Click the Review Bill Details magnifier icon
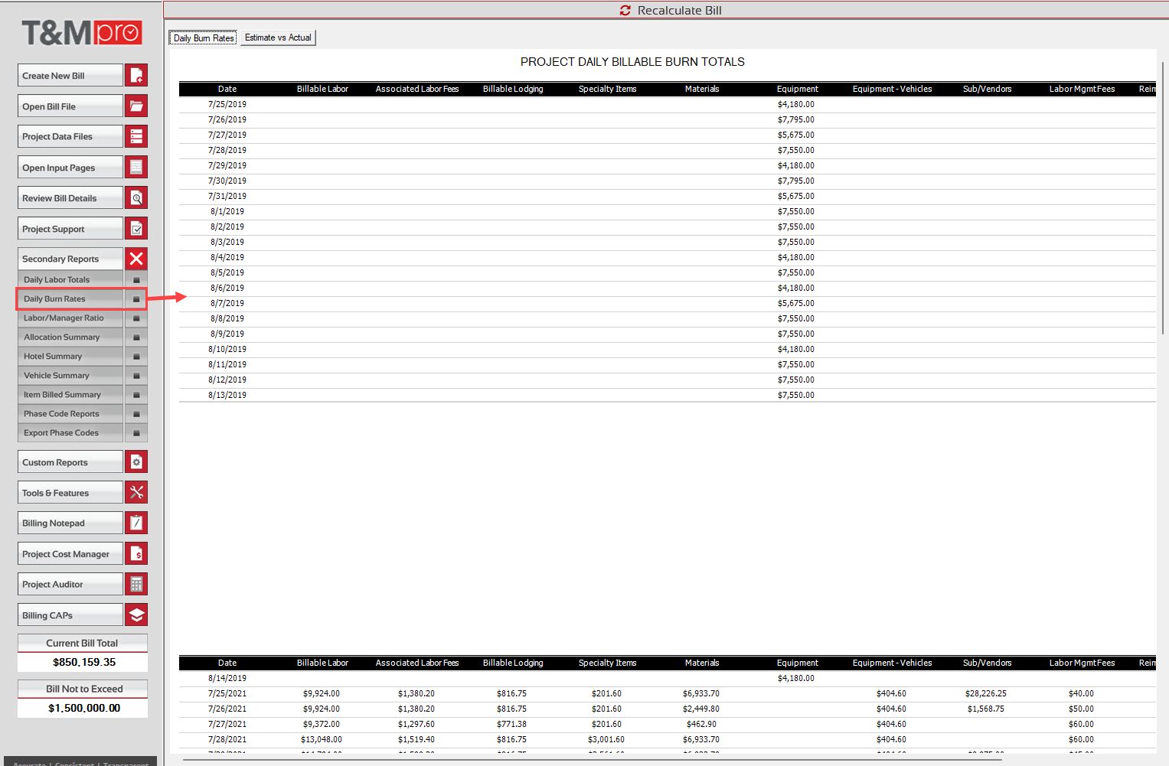 pos(136,198)
